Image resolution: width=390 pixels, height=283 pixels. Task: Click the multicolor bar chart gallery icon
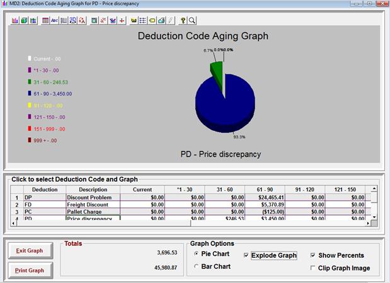[x=15, y=20]
